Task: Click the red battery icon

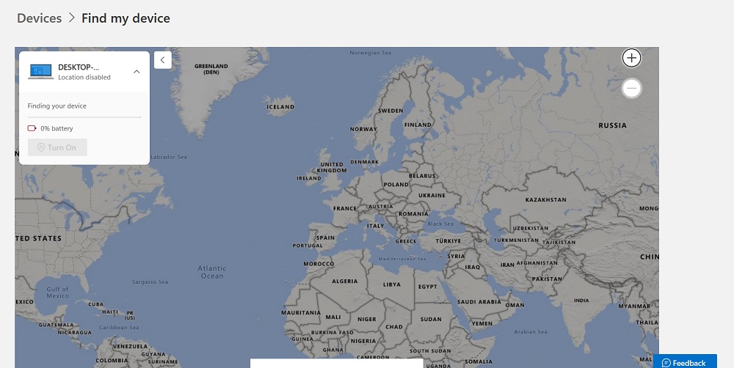Action: tap(32, 128)
